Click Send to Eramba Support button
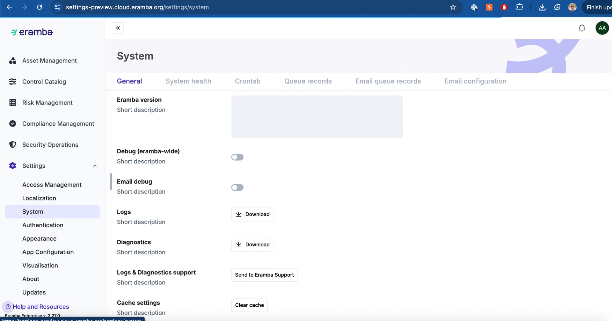612x321 pixels. pos(264,275)
